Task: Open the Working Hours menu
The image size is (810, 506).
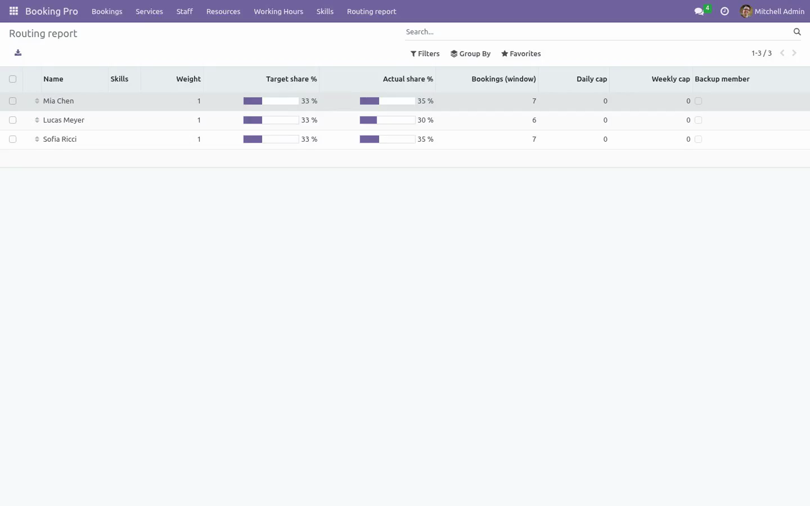Action: pos(278,11)
